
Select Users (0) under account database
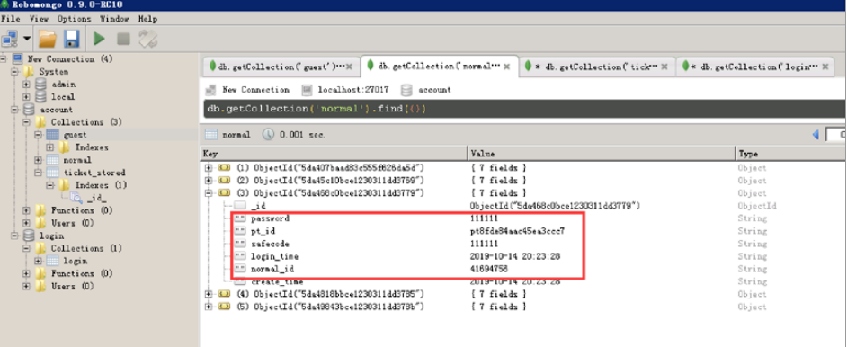point(73,223)
